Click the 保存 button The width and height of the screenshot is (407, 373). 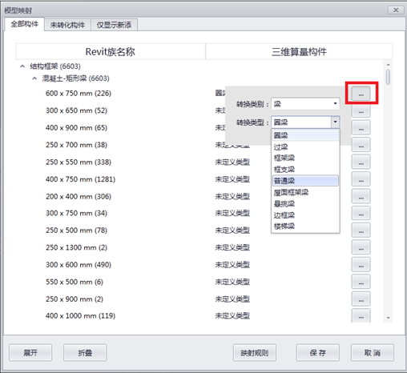[x=318, y=353]
